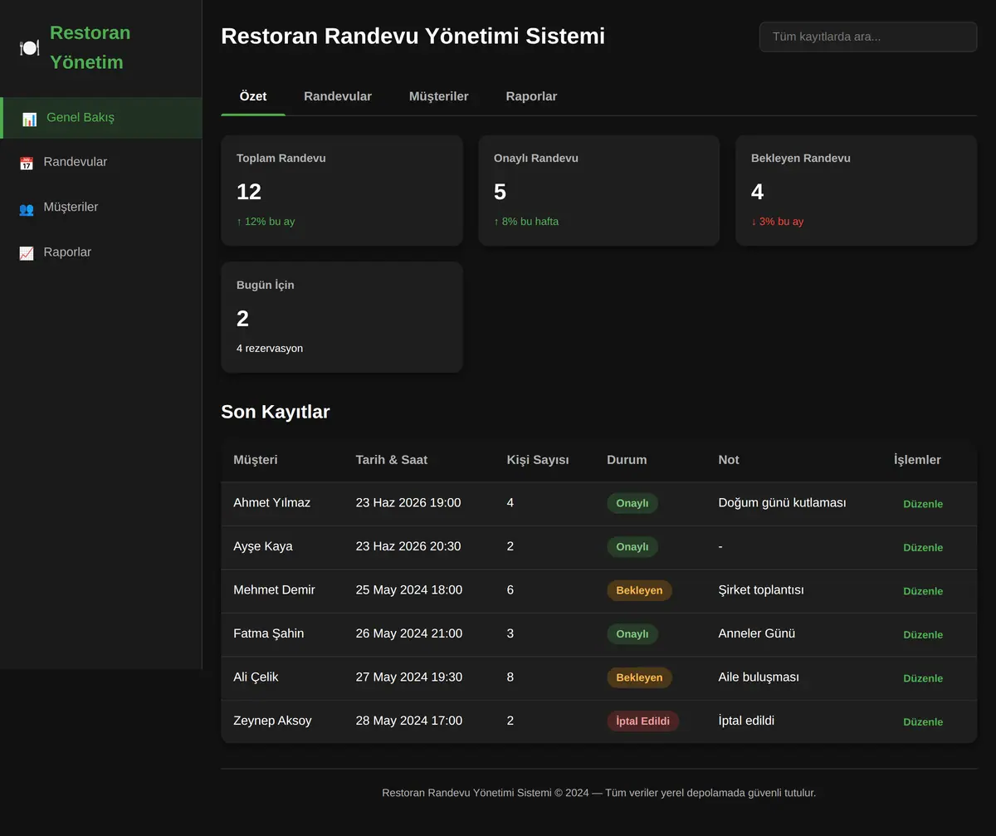996x836 pixels.
Task: Switch to the Özet tab
Action: (x=253, y=96)
